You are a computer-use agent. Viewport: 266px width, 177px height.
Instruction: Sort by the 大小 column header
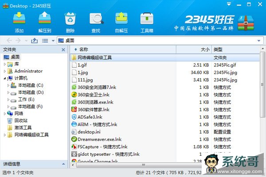coord(194,50)
